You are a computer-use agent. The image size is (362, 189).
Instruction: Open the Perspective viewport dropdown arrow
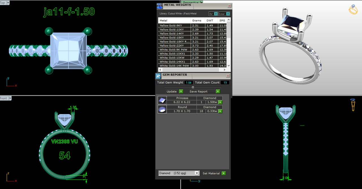click(201, 2)
